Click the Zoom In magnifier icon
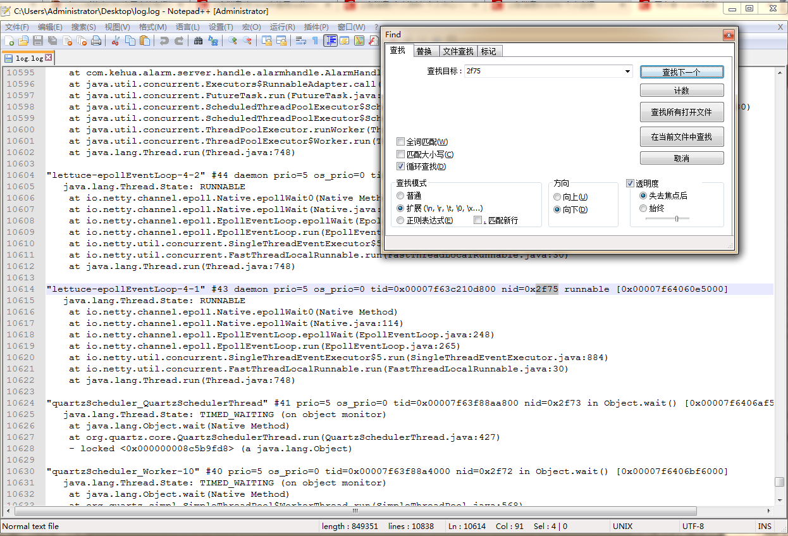 233,41
